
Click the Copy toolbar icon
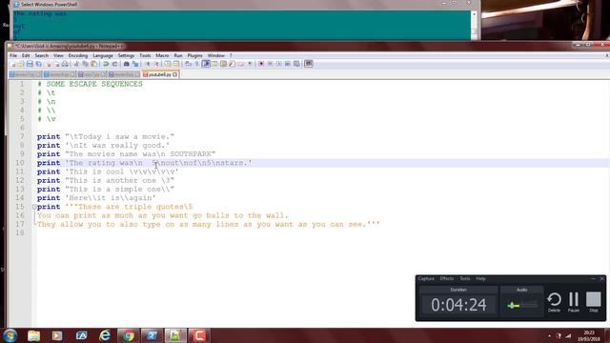(85, 64)
